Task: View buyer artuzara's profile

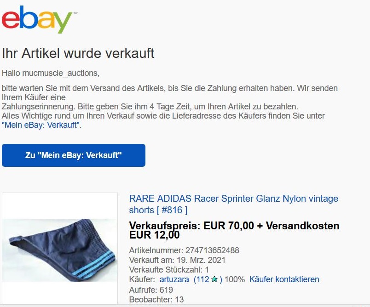Action: click(174, 279)
